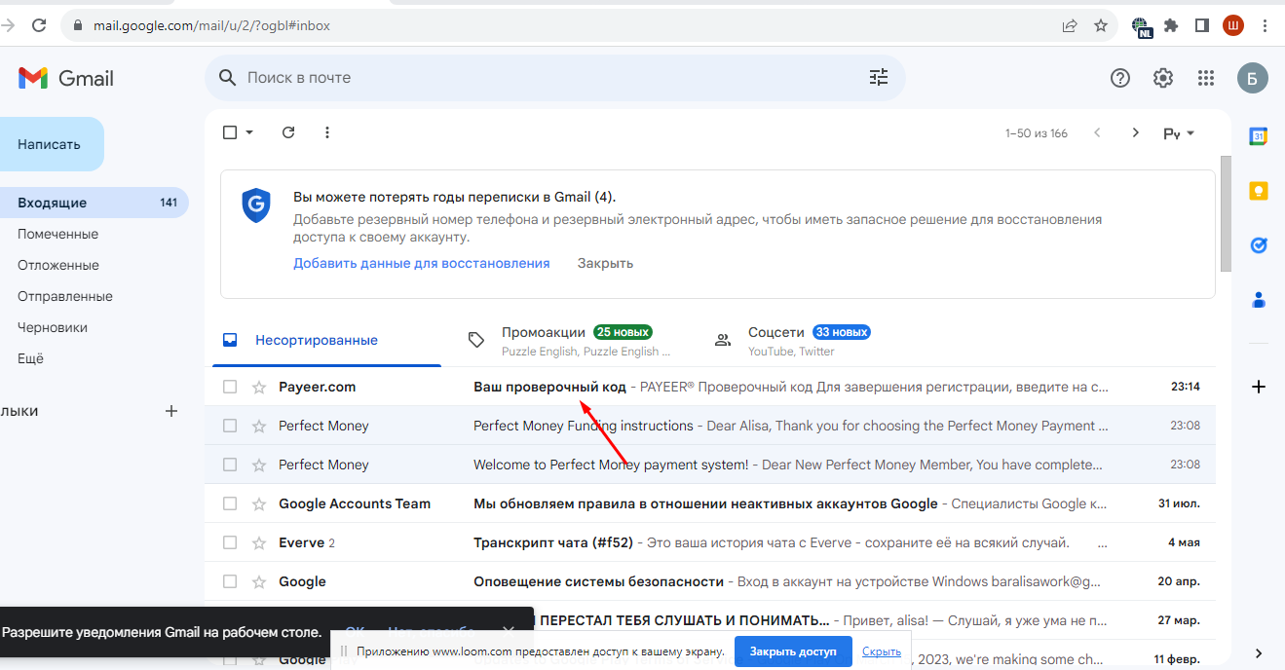Refresh the inbox
The height and width of the screenshot is (670, 1285).
click(x=288, y=132)
